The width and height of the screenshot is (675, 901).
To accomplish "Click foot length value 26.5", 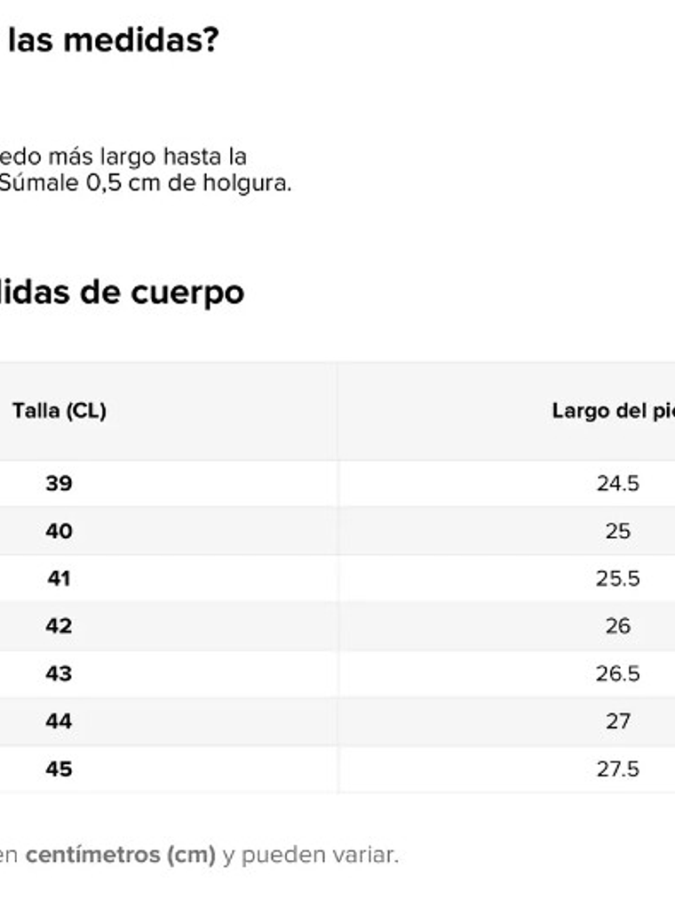I will pyautogui.click(x=617, y=673).
